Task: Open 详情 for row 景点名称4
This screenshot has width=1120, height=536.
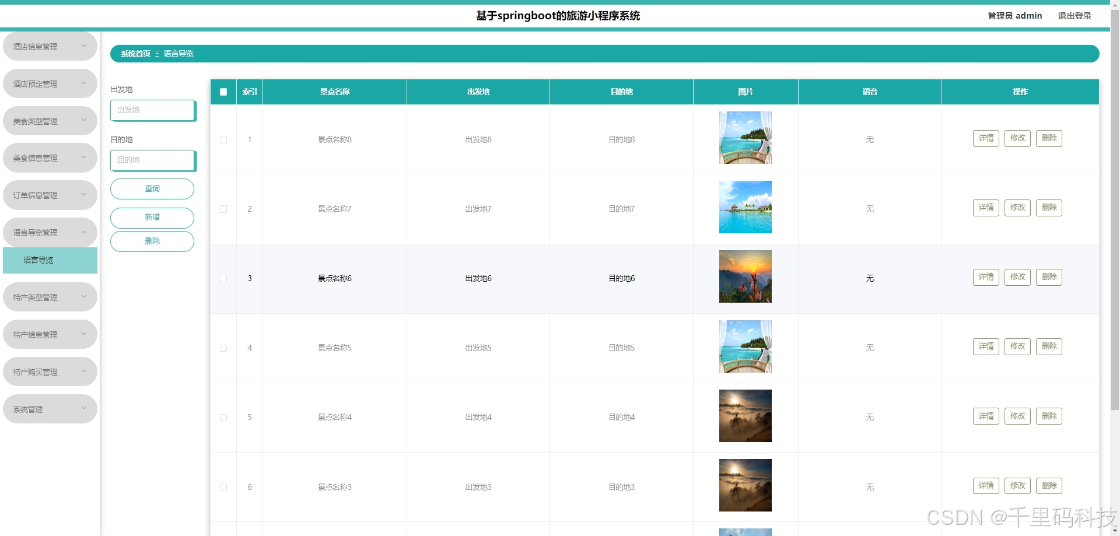Action: (x=986, y=416)
